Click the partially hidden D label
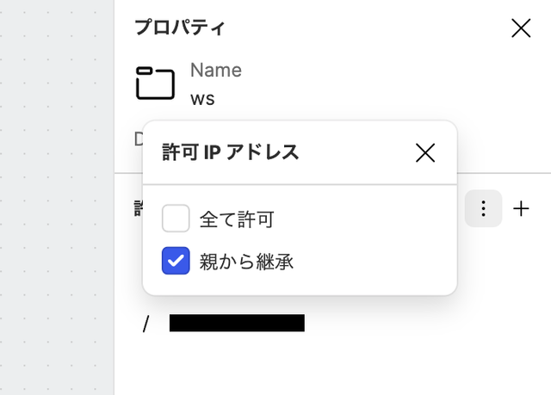 [139, 139]
